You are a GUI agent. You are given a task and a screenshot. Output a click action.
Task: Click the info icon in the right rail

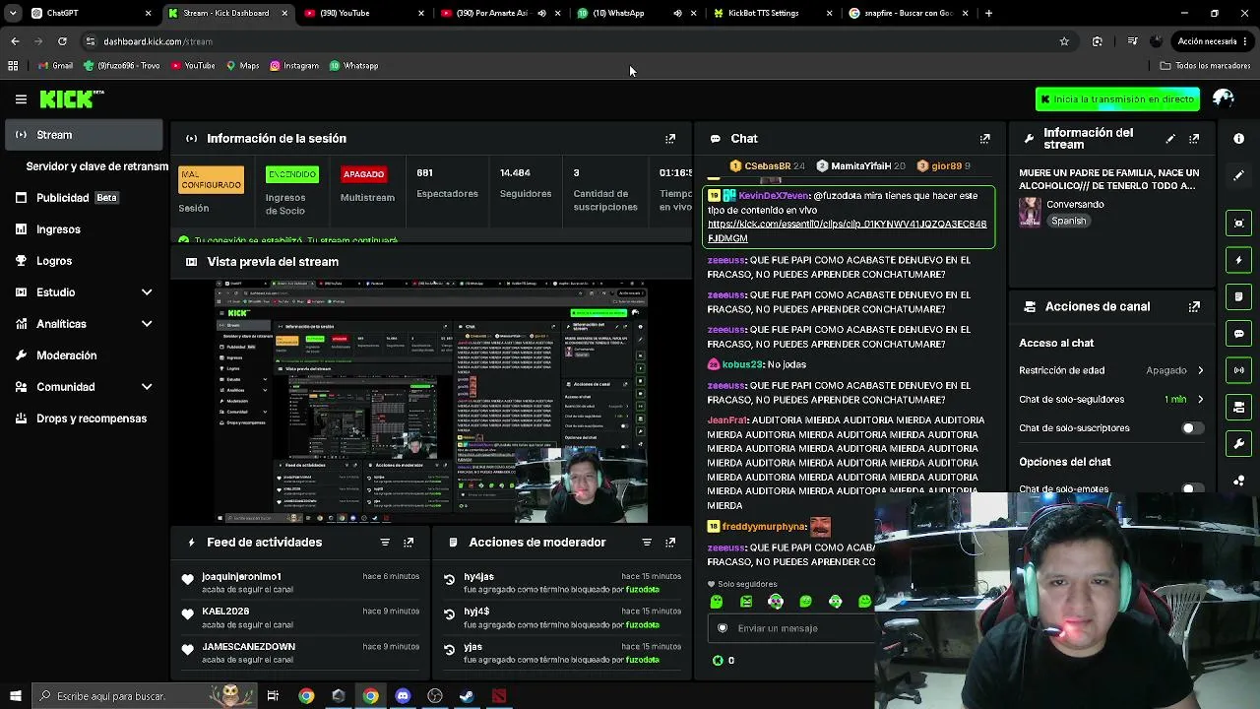(x=1239, y=139)
